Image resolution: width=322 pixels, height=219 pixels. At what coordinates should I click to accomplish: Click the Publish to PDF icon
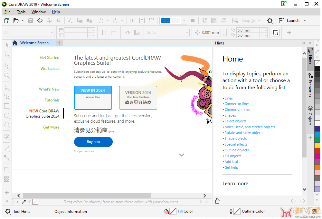151,21
